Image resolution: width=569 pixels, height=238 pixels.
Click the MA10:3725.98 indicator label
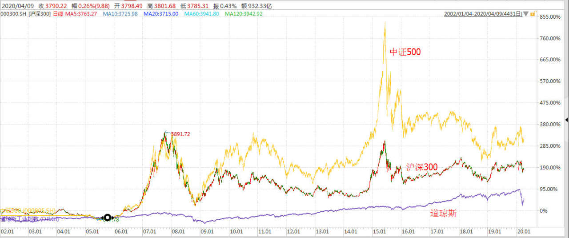coord(120,14)
